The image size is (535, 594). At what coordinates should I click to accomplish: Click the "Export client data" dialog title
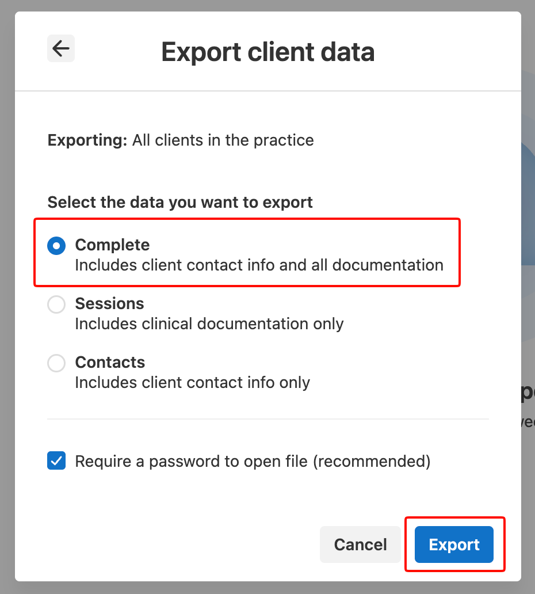click(267, 52)
